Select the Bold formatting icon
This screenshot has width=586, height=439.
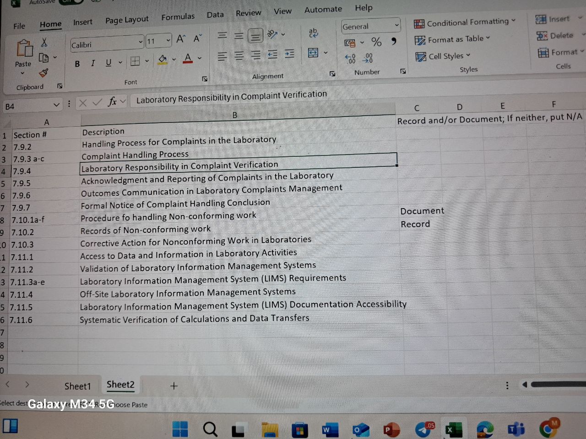77,64
